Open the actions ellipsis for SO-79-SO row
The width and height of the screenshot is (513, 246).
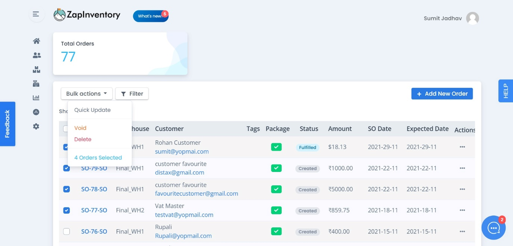462,168
